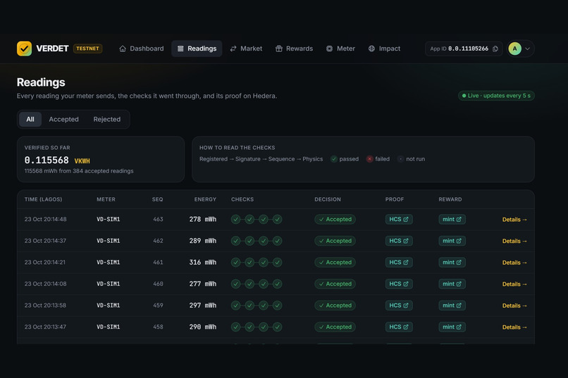
Task: View Details for the 20:13:47 reading
Action: pyautogui.click(x=514, y=327)
